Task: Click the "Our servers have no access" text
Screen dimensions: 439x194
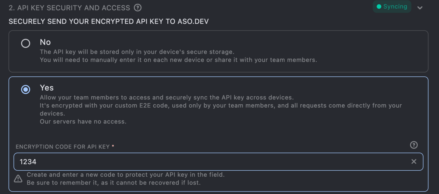Action: 83,122
